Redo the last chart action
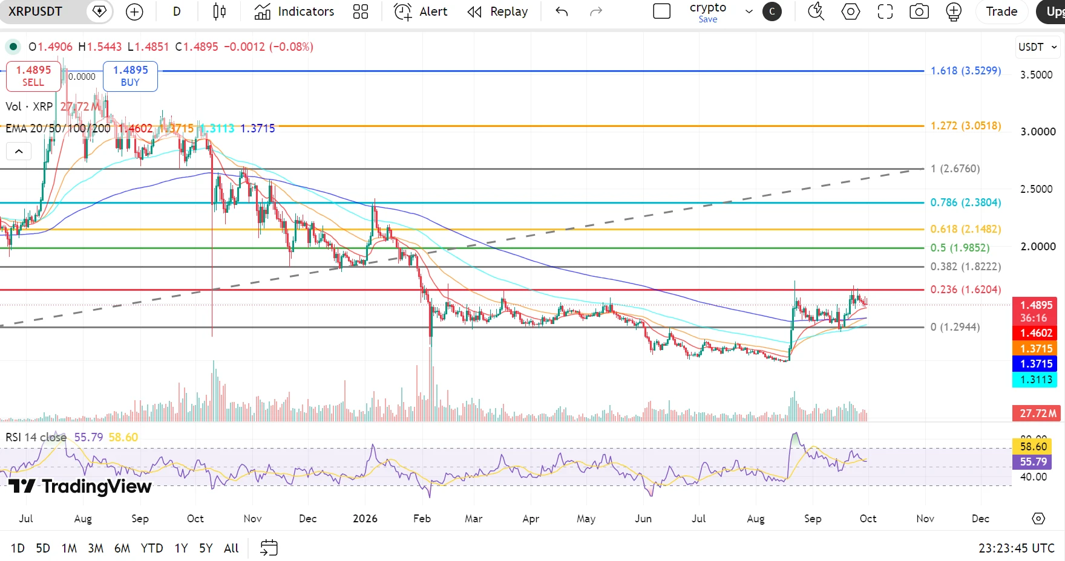Image resolution: width=1065 pixels, height=561 pixels. tap(596, 11)
